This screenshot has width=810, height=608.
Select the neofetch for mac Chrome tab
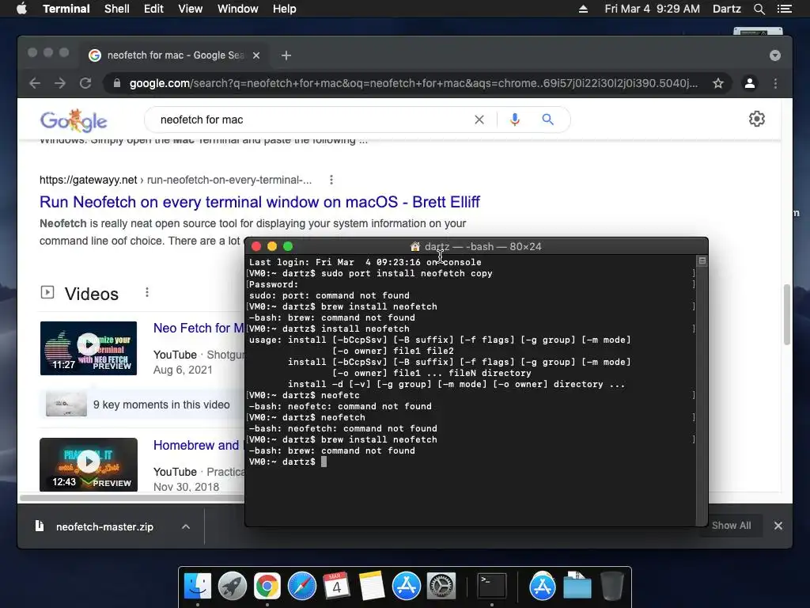pyautogui.click(x=173, y=55)
